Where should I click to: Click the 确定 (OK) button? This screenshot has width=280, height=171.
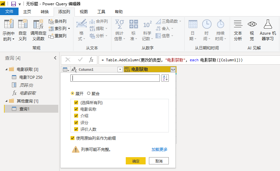tap(136, 161)
